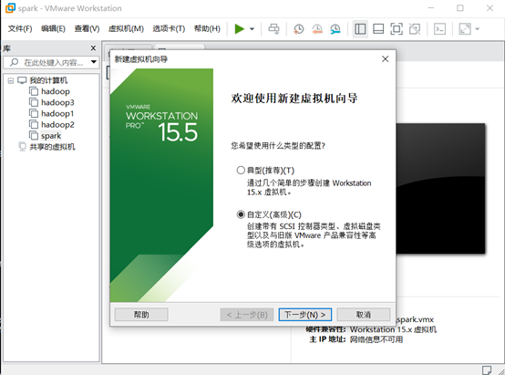
Task: Open the library search filter dropdown
Action: tap(94, 62)
